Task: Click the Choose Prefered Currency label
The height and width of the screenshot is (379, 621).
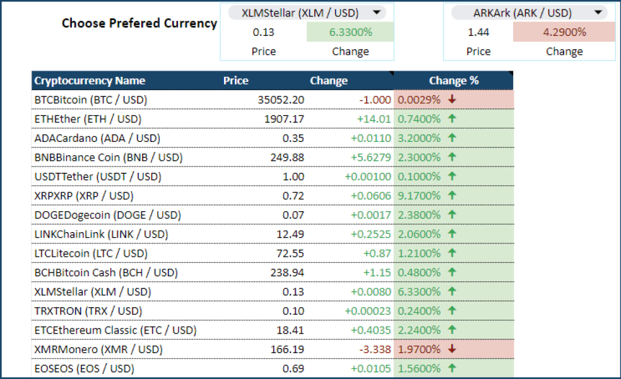Action: tap(139, 23)
